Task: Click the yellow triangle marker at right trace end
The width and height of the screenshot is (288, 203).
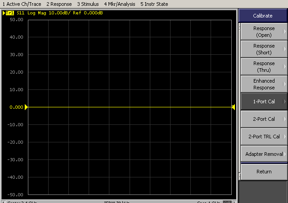Action: coord(233,107)
